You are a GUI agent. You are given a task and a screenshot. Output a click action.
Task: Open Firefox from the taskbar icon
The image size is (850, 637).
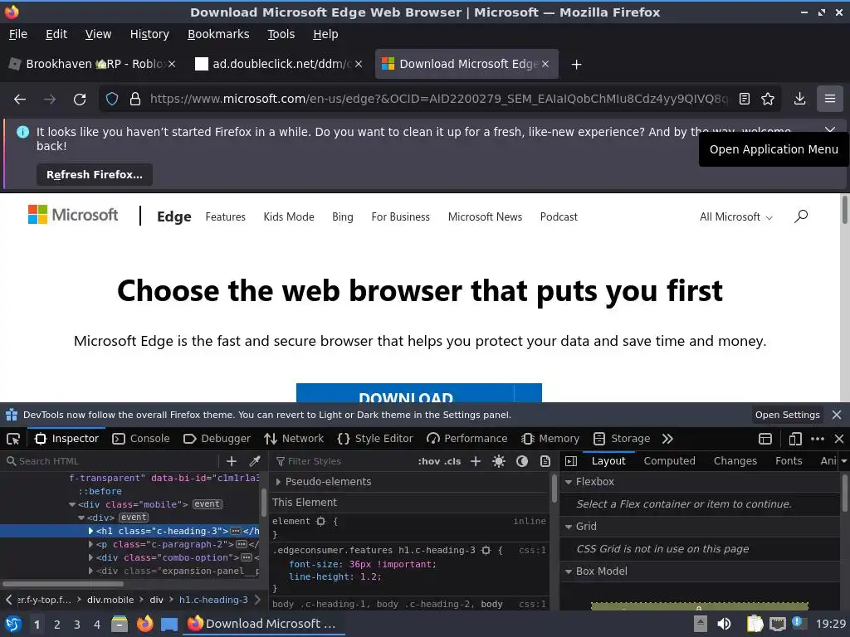click(144, 624)
